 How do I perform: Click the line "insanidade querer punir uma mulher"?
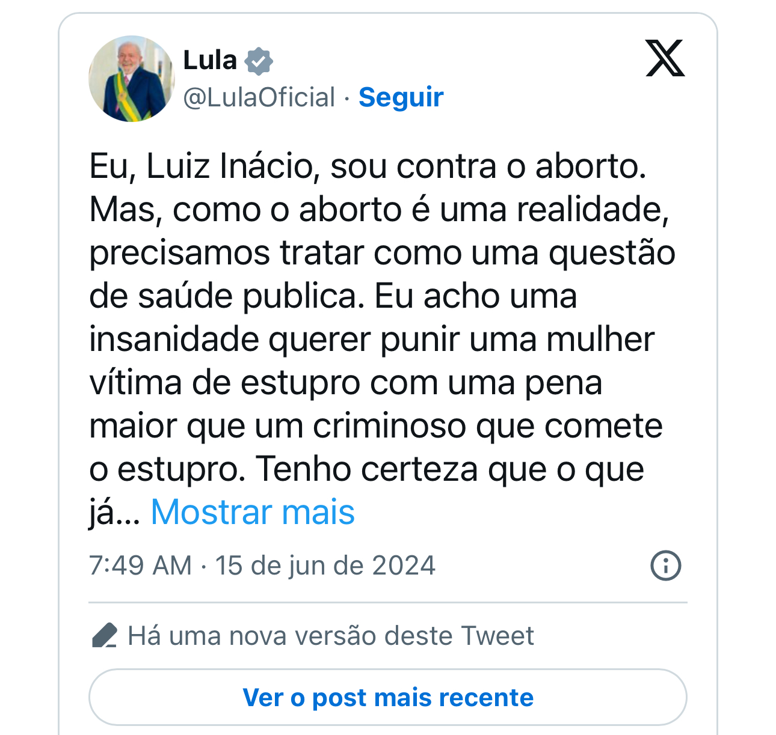[x=371, y=340]
